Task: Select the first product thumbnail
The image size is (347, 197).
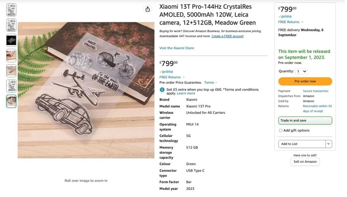Action: (11, 10)
